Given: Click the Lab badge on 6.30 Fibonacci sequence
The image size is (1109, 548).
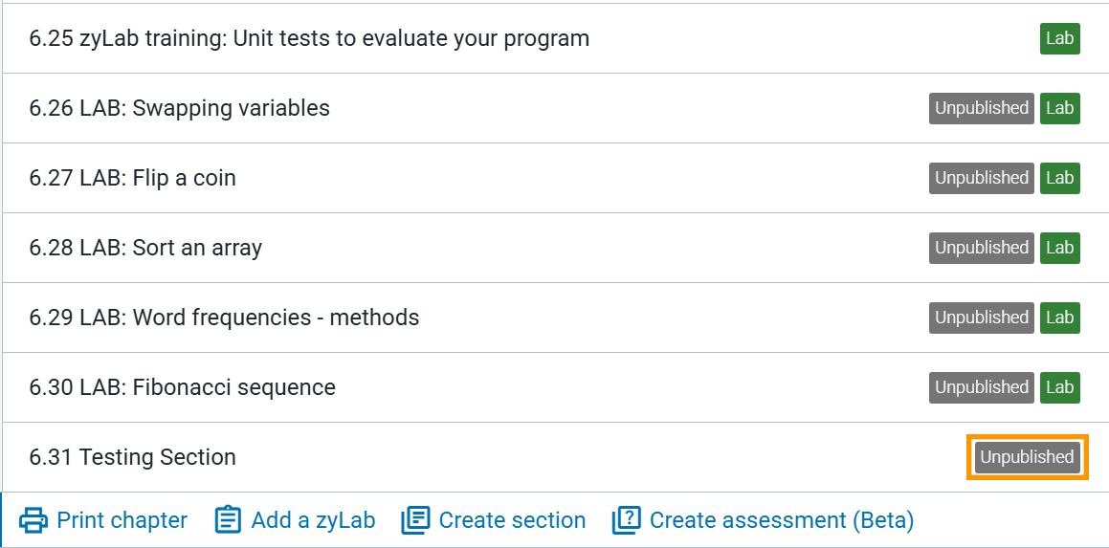Looking at the screenshot, I should coord(1059,387).
